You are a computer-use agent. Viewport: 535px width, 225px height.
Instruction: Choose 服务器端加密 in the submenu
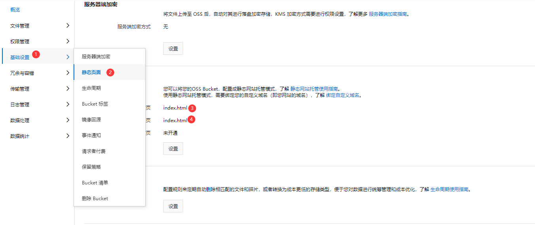point(110,56)
